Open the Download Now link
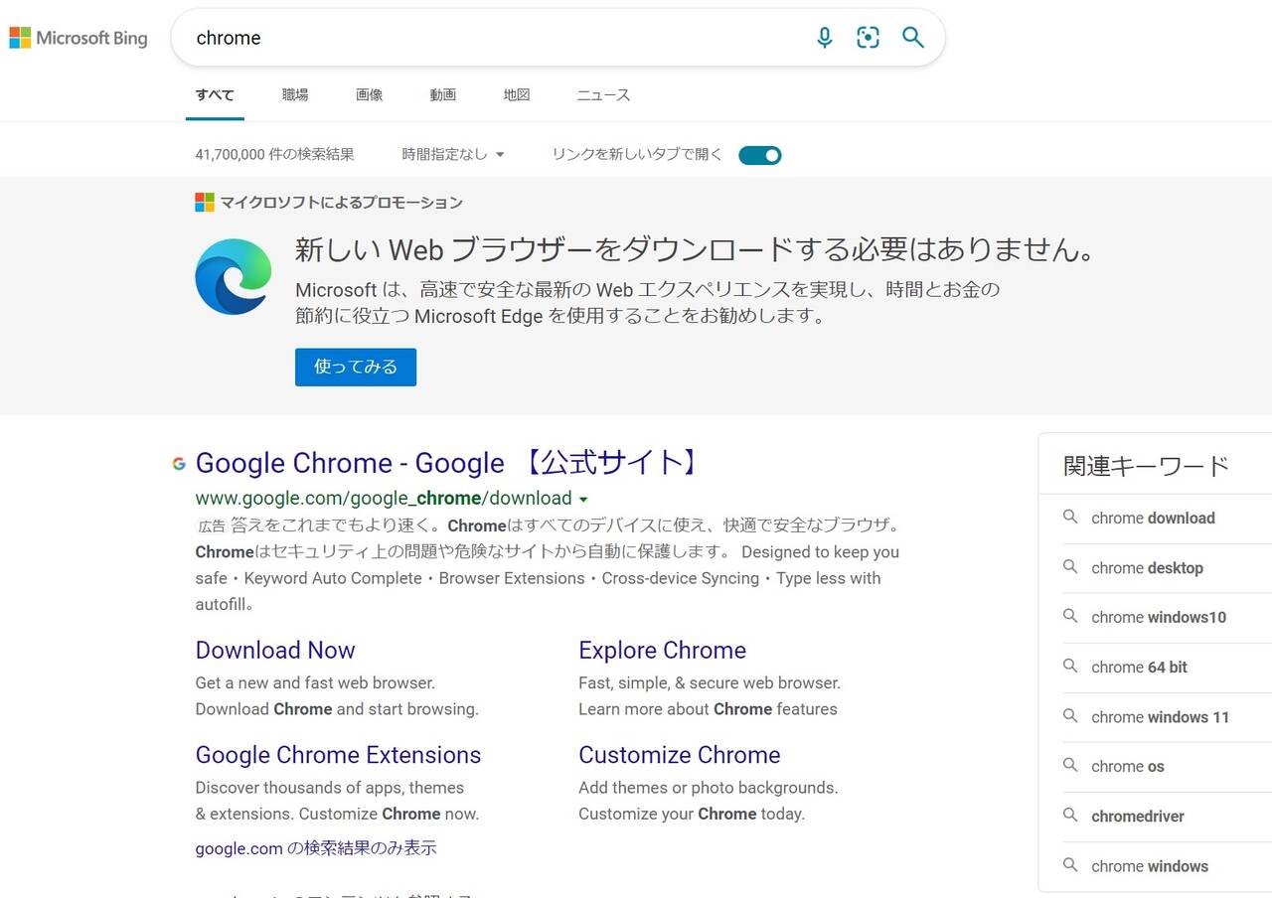1272x898 pixels. coord(275,651)
